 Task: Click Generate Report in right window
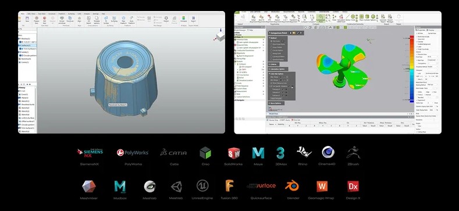pyautogui.click(x=383, y=19)
